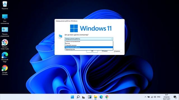179x100 pixels.
Task: Choose Перезагрузка from the list
Action: click(89, 49)
